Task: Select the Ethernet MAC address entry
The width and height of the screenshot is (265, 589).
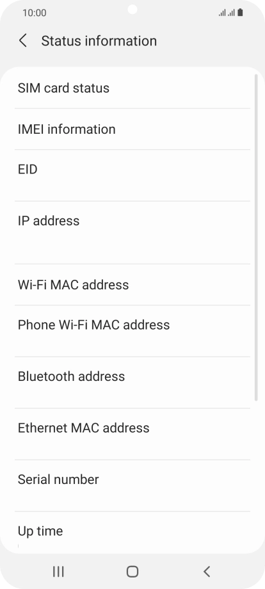Action: (x=132, y=434)
